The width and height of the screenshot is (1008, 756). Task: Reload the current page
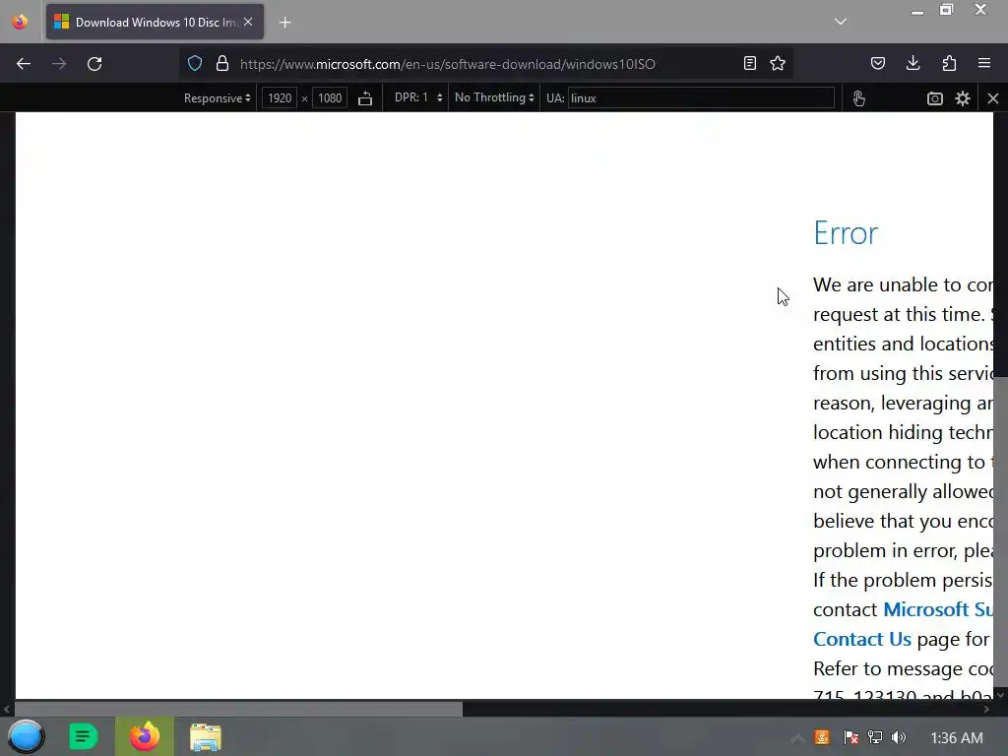point(94,64)
